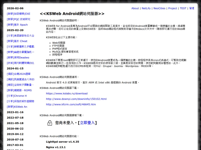Screen dimensions: 201x150
Task: Go to the NeoCities link
Action: coord(159,8)
